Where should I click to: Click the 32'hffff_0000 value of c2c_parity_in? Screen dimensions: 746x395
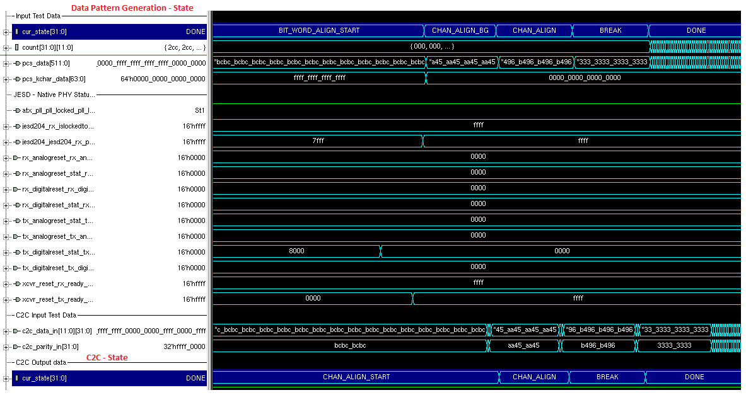pyautogui.click(x=184, y=346)
